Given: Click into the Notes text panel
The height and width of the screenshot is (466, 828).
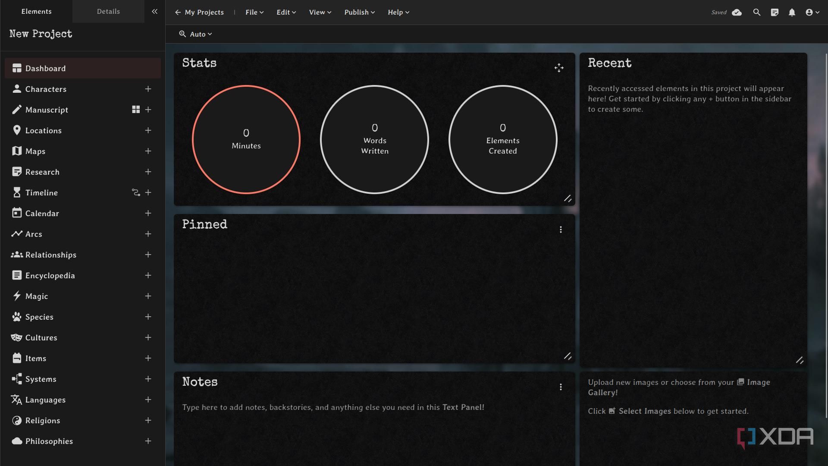Looking at the screenshot, I should (333, 407).
